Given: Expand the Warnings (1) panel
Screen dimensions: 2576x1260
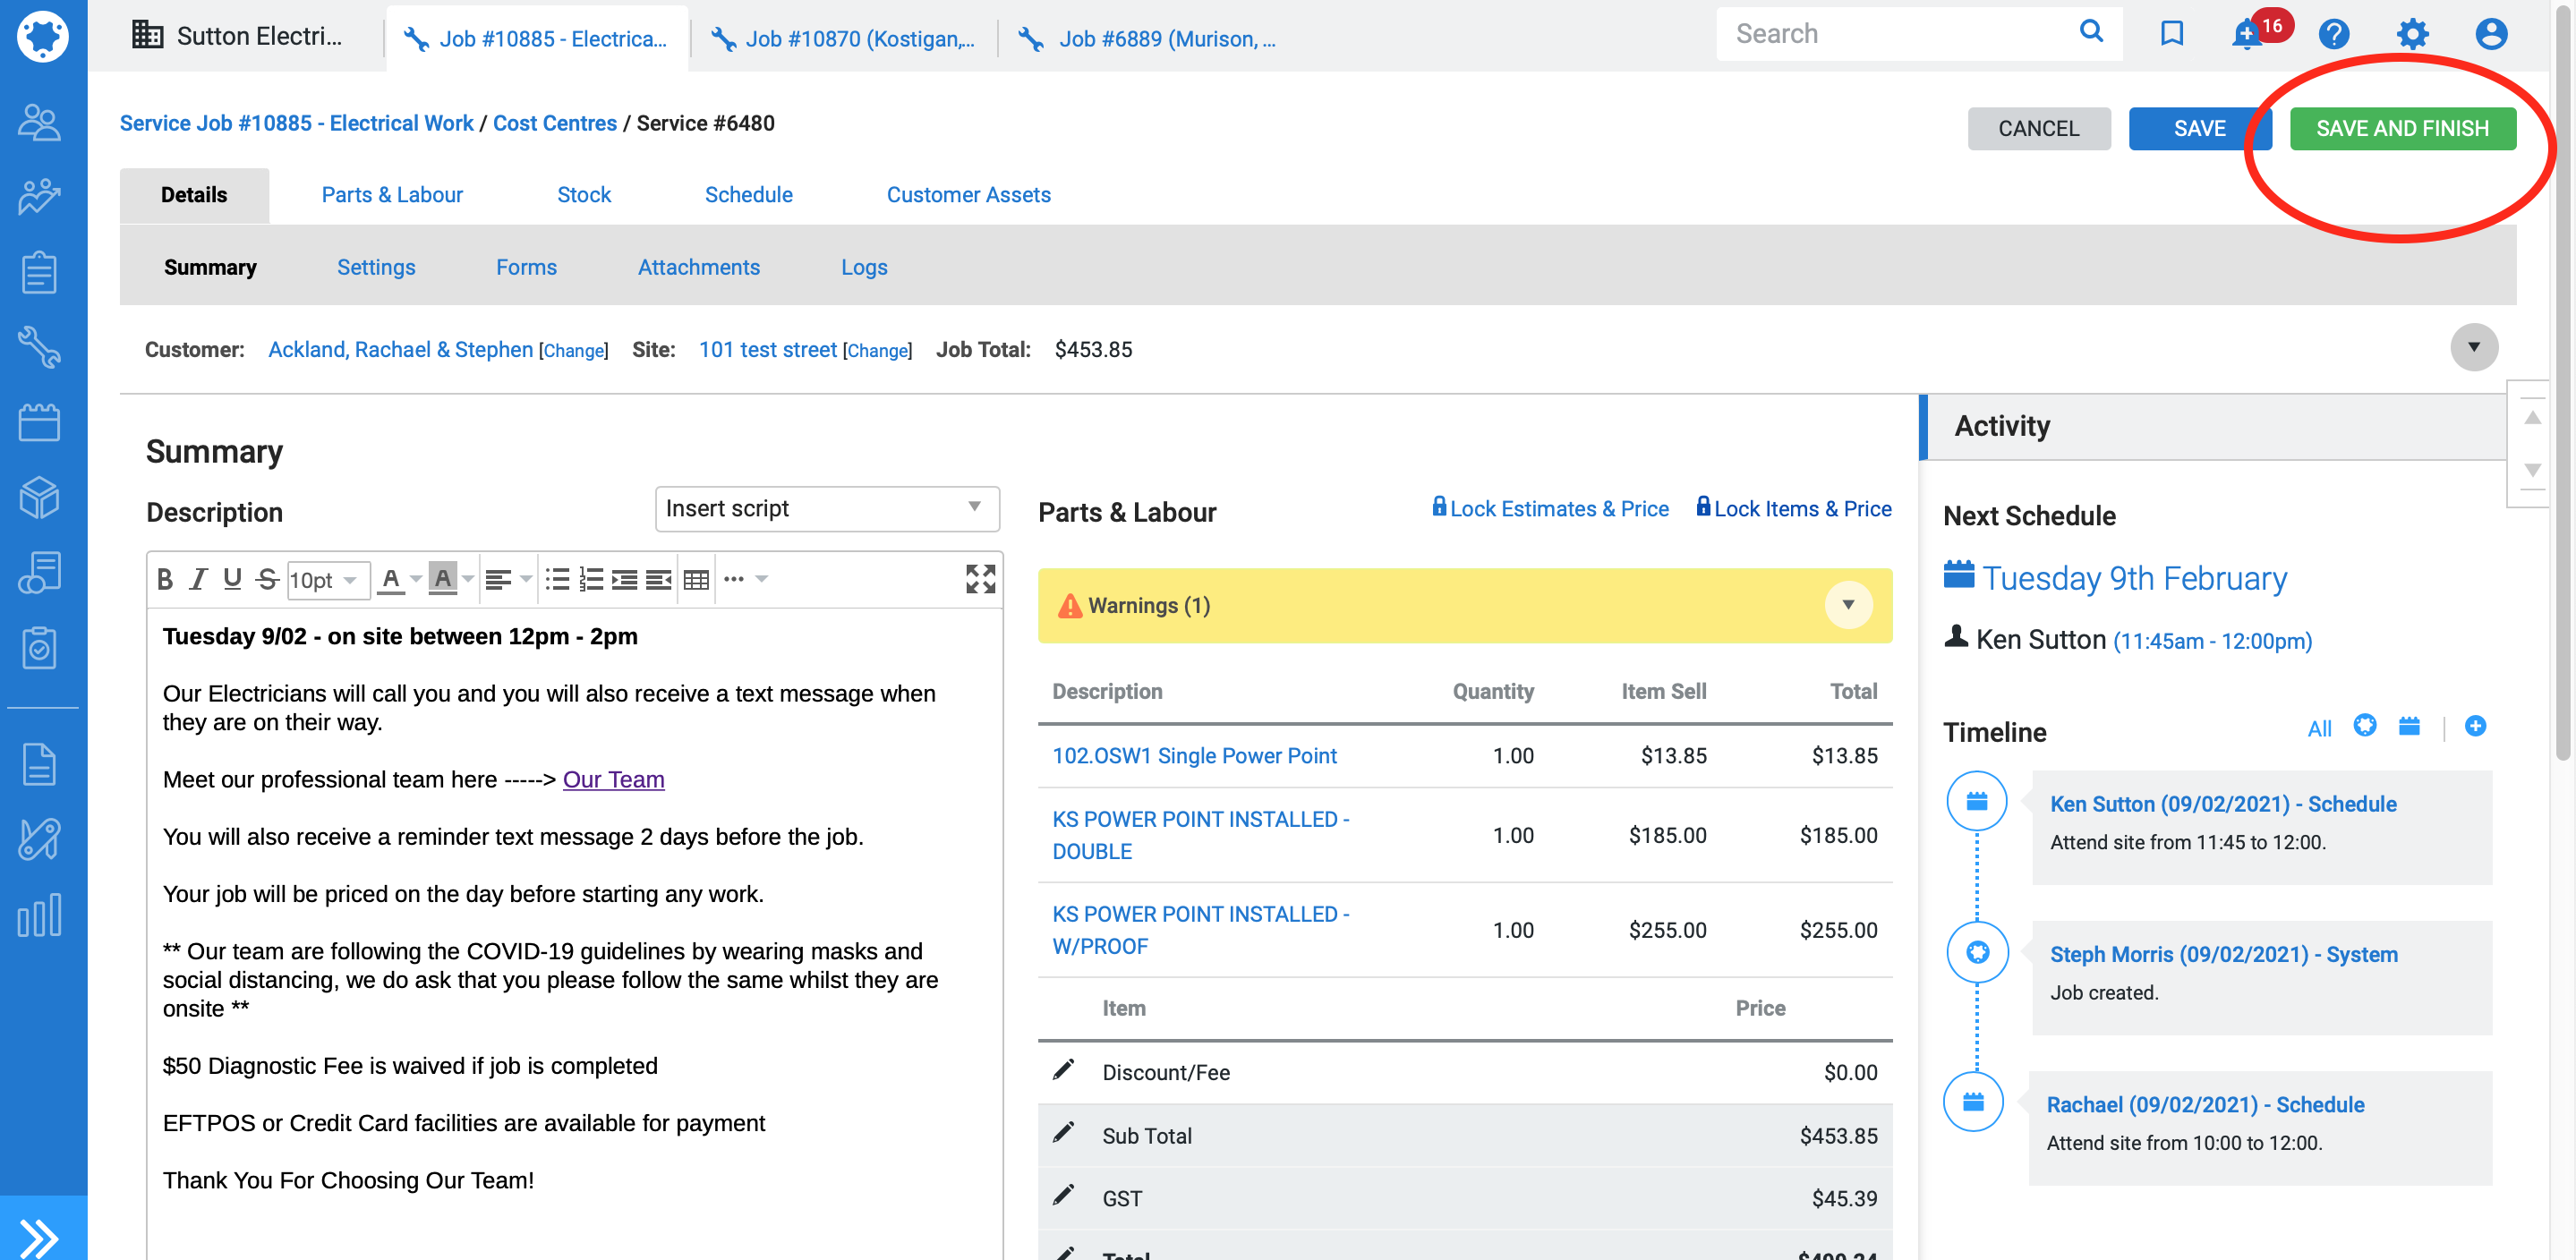Looking at the screenshot, I should click(1848, 605).
